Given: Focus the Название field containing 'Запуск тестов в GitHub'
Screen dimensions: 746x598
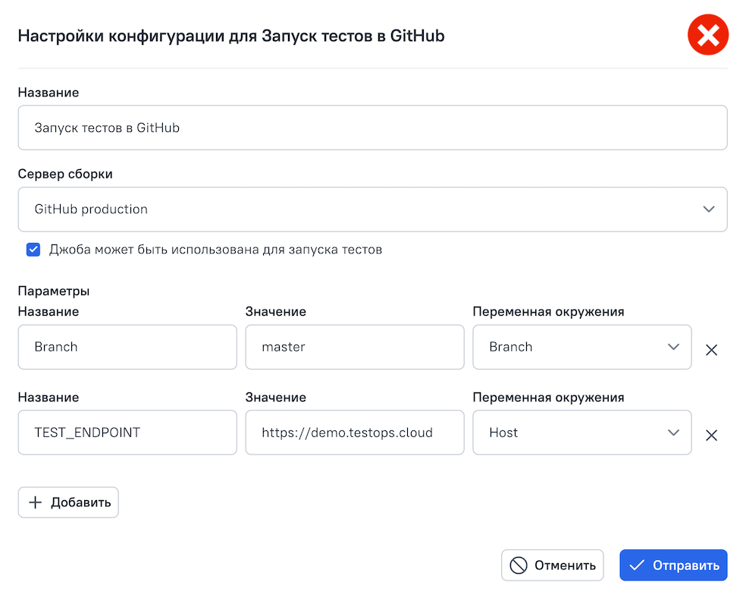Looking at the screenshot, I should [371, 127].
